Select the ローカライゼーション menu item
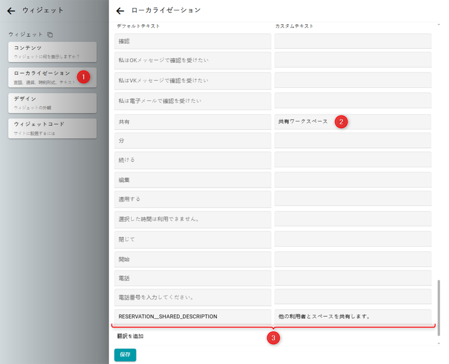This screenshot has width=449, height=364. [52, 77]
